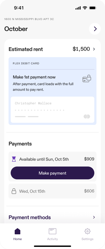Tap the padlock icon beside Oct 15th
105x249 pixels.
[14, 191]
